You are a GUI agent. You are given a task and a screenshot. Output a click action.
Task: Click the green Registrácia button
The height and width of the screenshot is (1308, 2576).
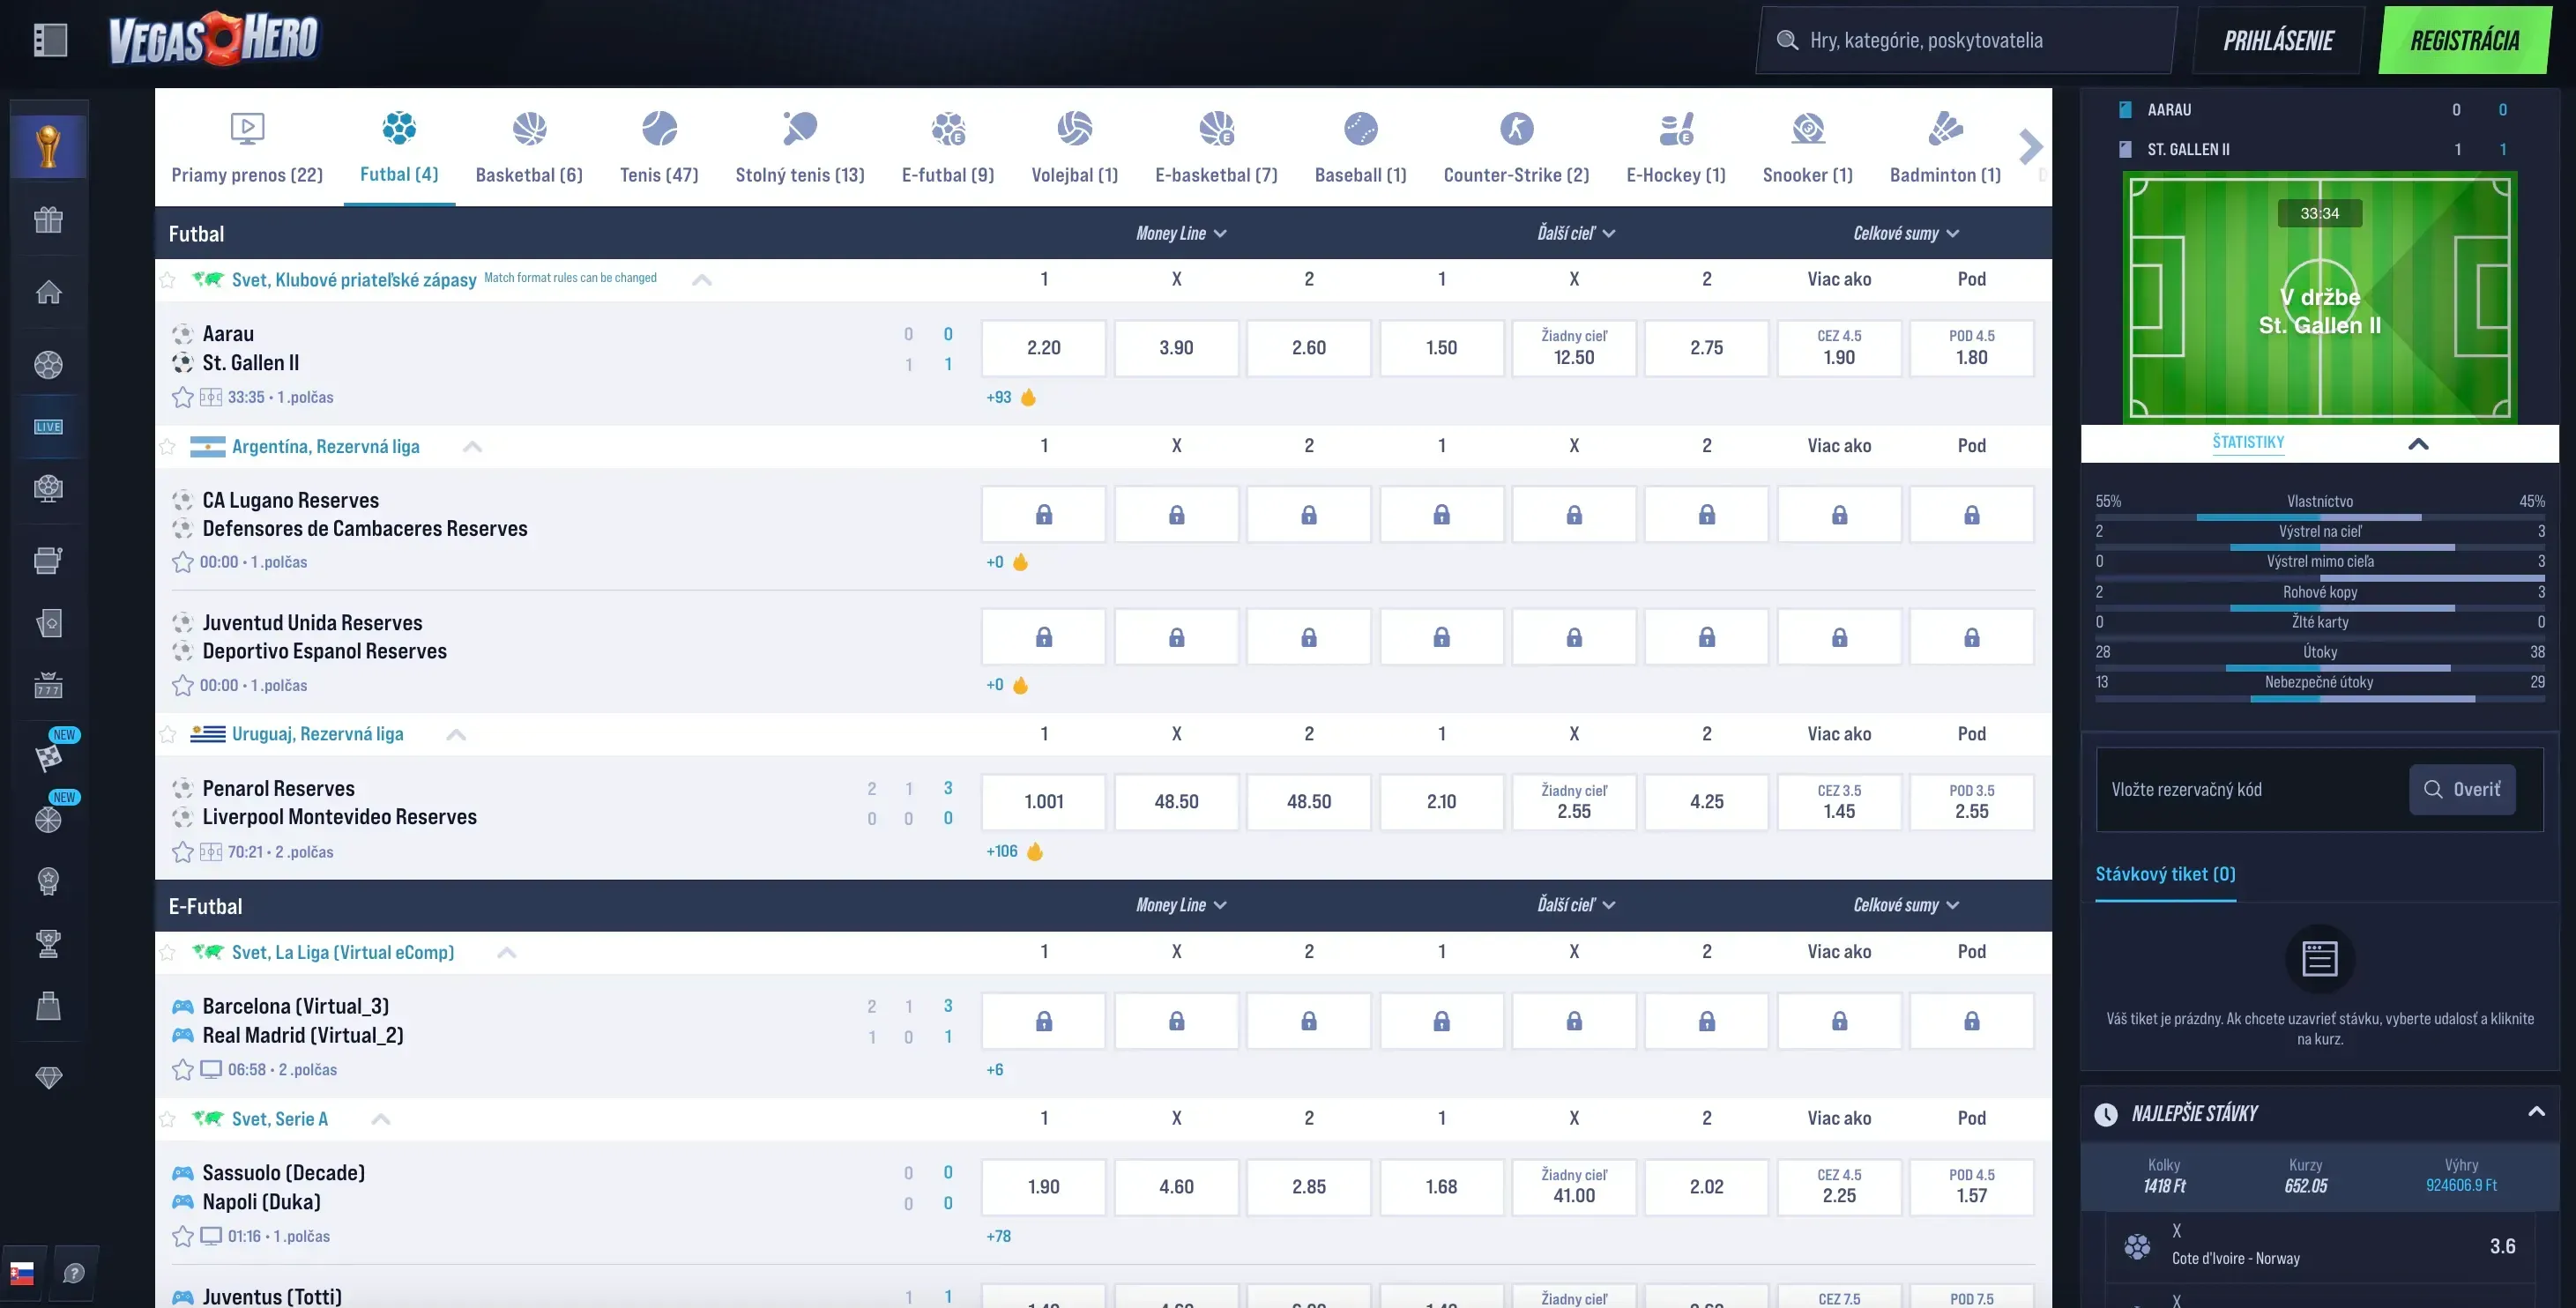point(2464,40)
